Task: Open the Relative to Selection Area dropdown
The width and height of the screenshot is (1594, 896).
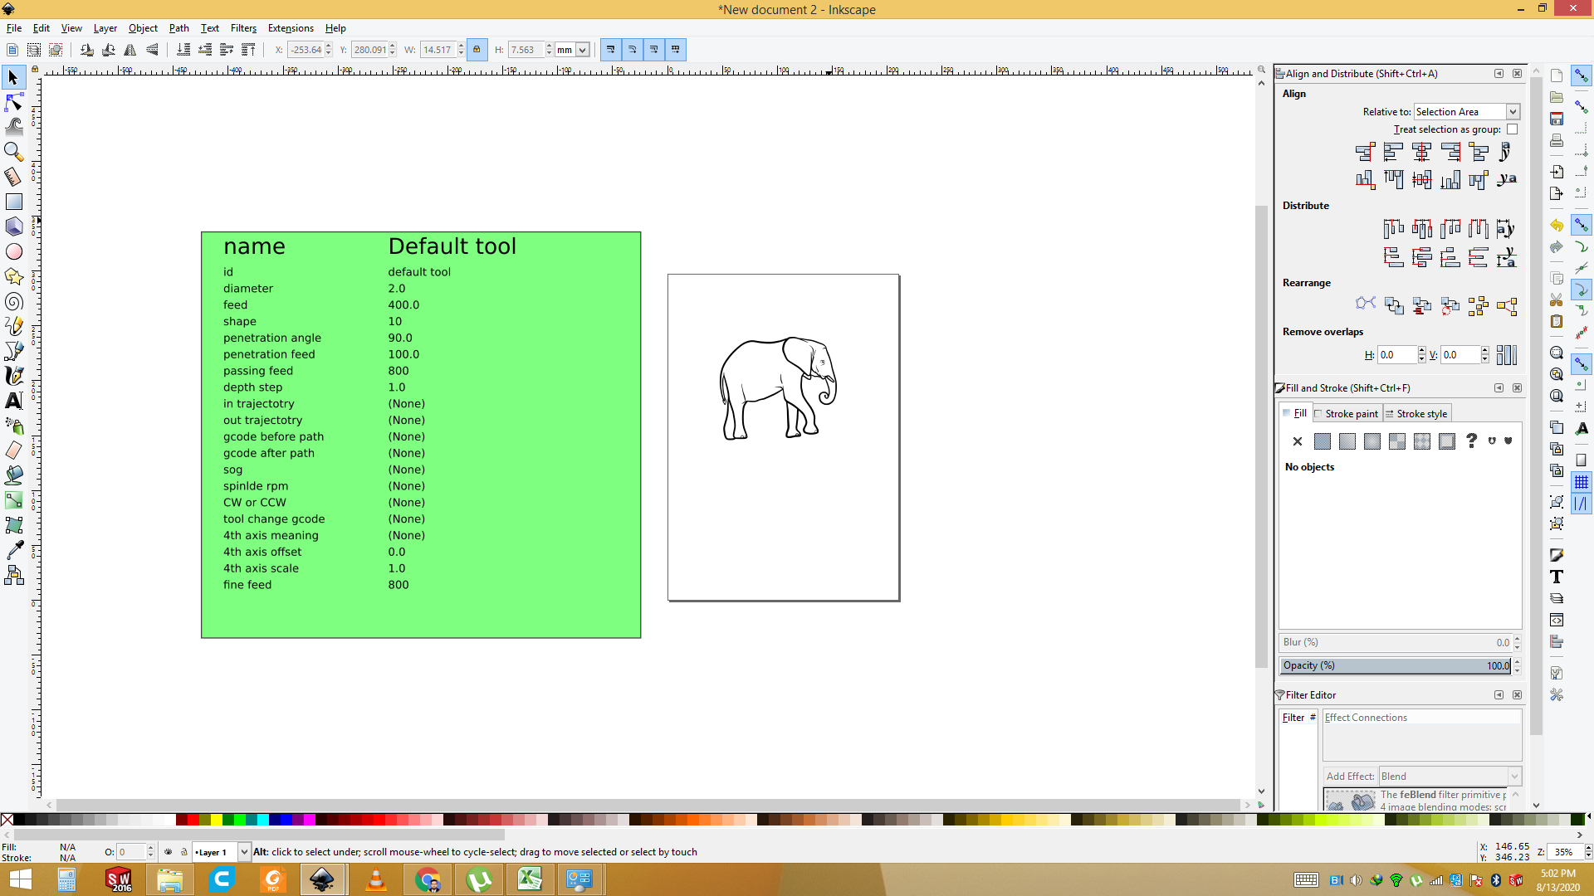Action: point(1466,112)
